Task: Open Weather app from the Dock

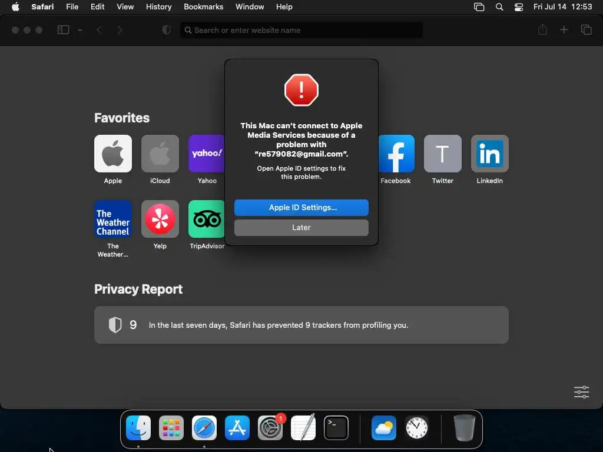Action: coord(384,428)
